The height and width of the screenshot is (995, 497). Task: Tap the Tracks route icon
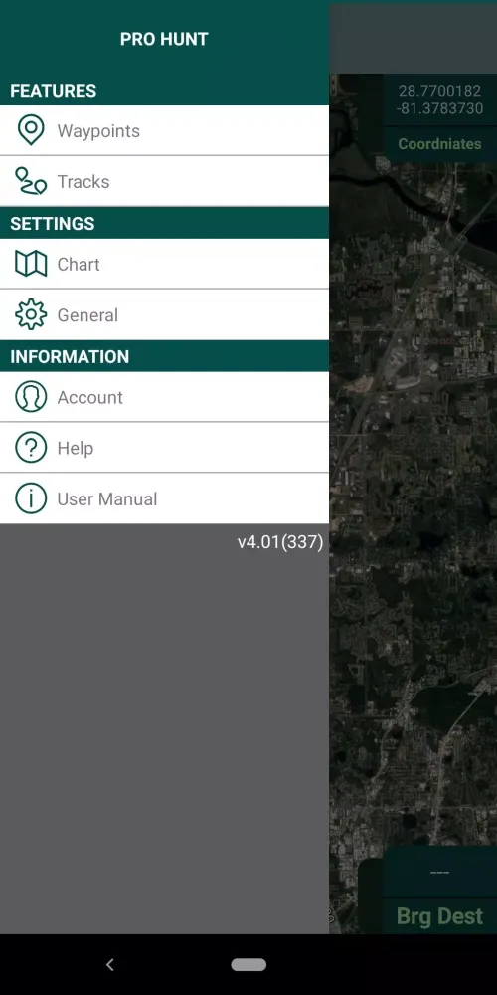coord(31,181)
